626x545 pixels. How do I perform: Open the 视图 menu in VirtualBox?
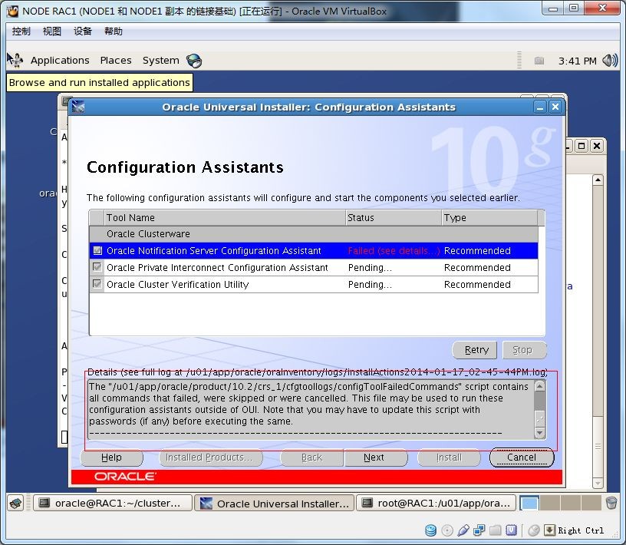pos(52,31)
